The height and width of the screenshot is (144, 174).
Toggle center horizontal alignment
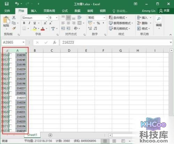(x=68, y=23)
